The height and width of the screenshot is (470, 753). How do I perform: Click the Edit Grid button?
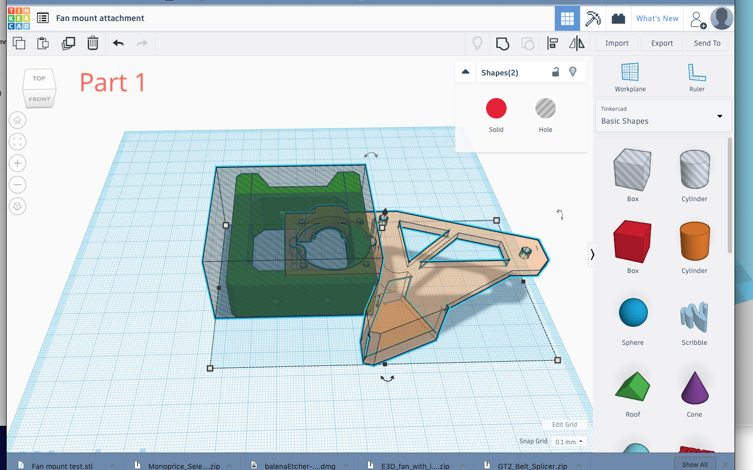565,425
